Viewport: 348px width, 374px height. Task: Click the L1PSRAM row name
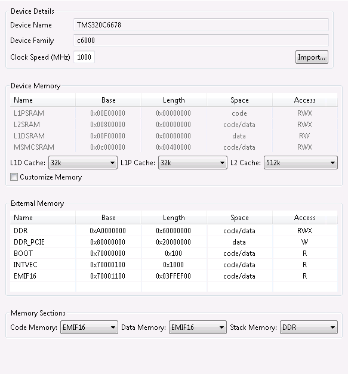point(29,113)
